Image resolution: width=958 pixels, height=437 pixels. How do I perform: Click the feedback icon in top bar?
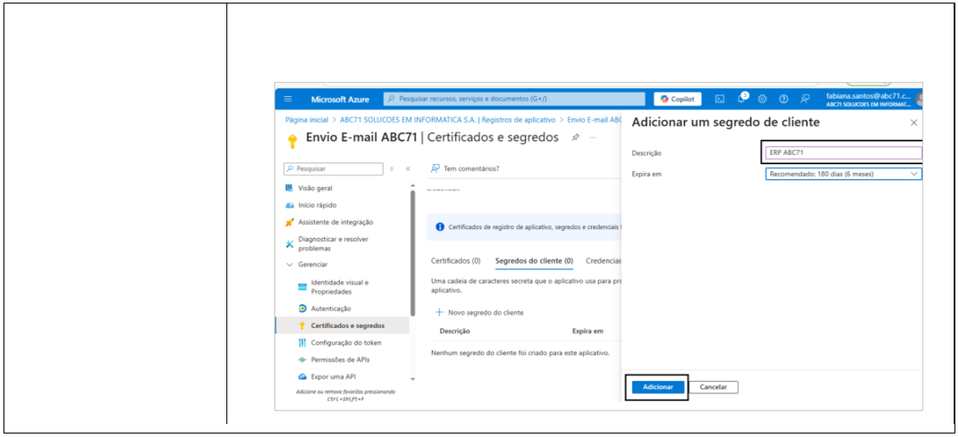coord(805,99)
